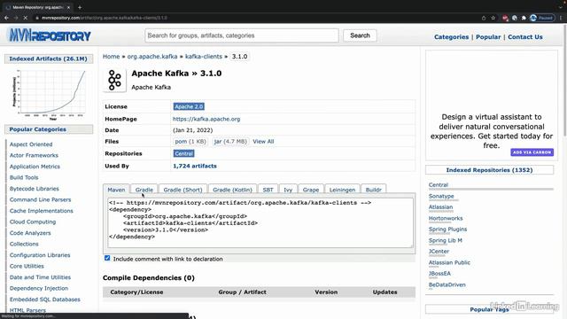
Task: Open Actor Frameworks category
Action: 34,155
